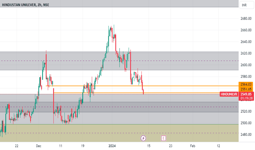255x150 pixels.
Task: Click the 2551.65 orange price label
Action: [246, 89]
